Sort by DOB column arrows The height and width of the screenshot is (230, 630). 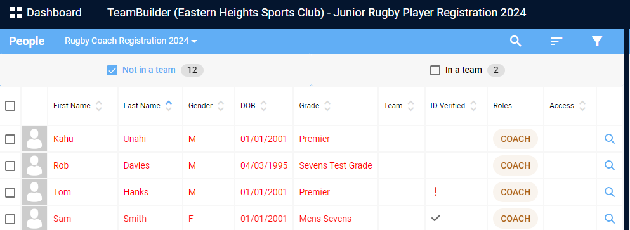[x=263, y=106]
